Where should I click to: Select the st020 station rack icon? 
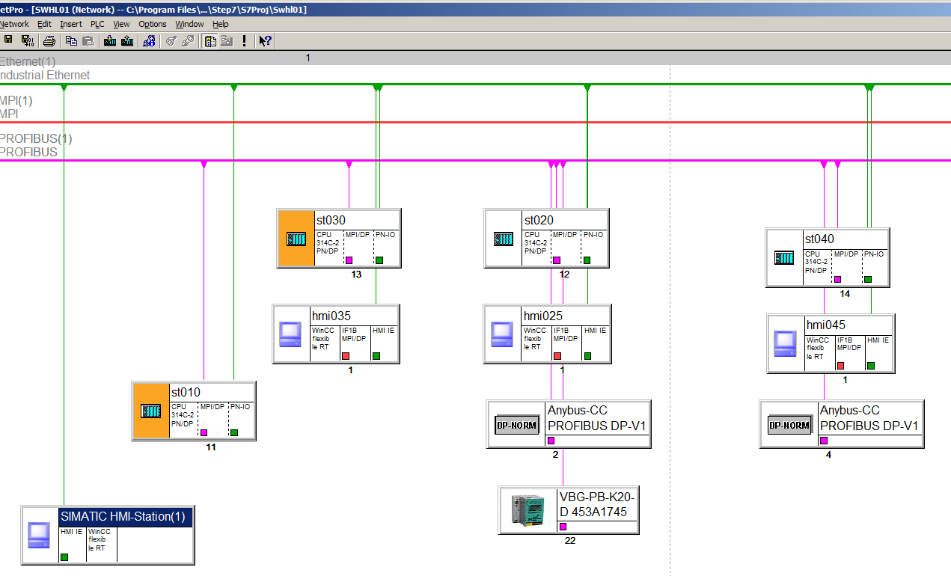pos(504,239)
